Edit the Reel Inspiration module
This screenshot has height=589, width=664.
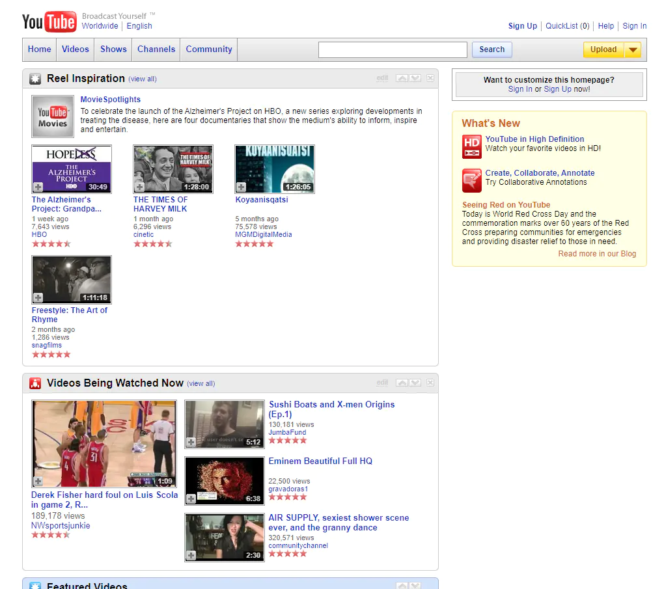point(382,78)
